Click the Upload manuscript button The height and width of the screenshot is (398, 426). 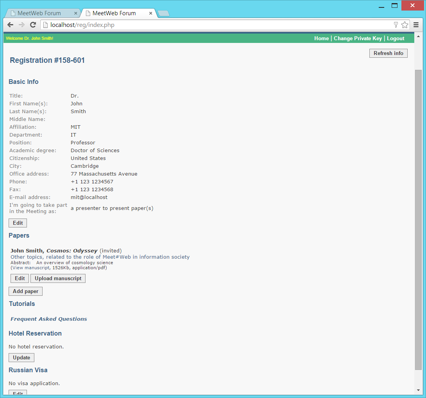click(x=58, y=278)
